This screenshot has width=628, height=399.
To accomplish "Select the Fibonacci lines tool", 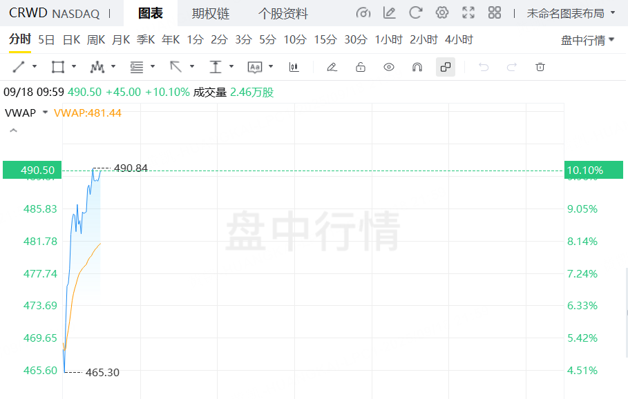I will pos(137,67).
